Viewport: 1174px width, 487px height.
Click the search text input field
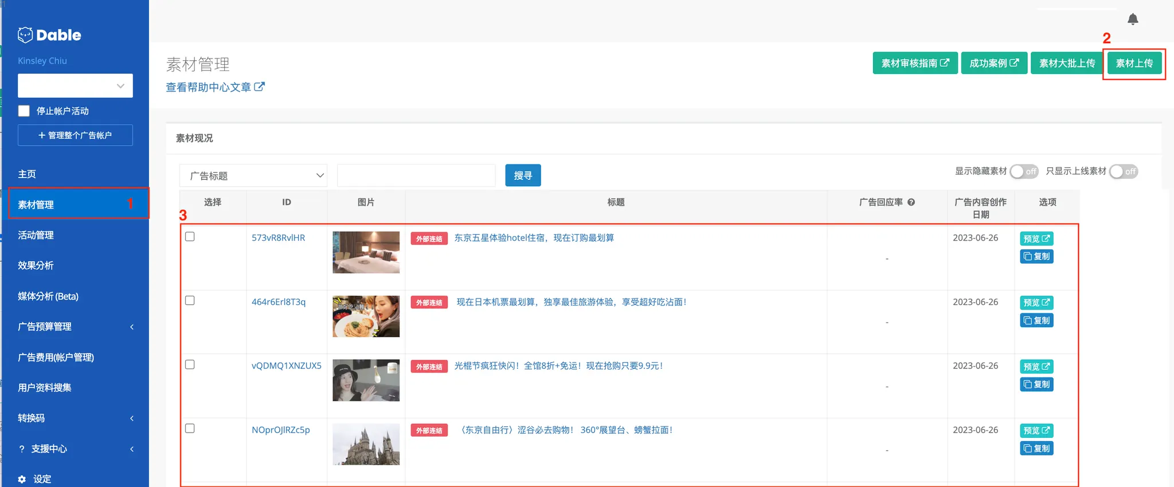pos(416,175)
